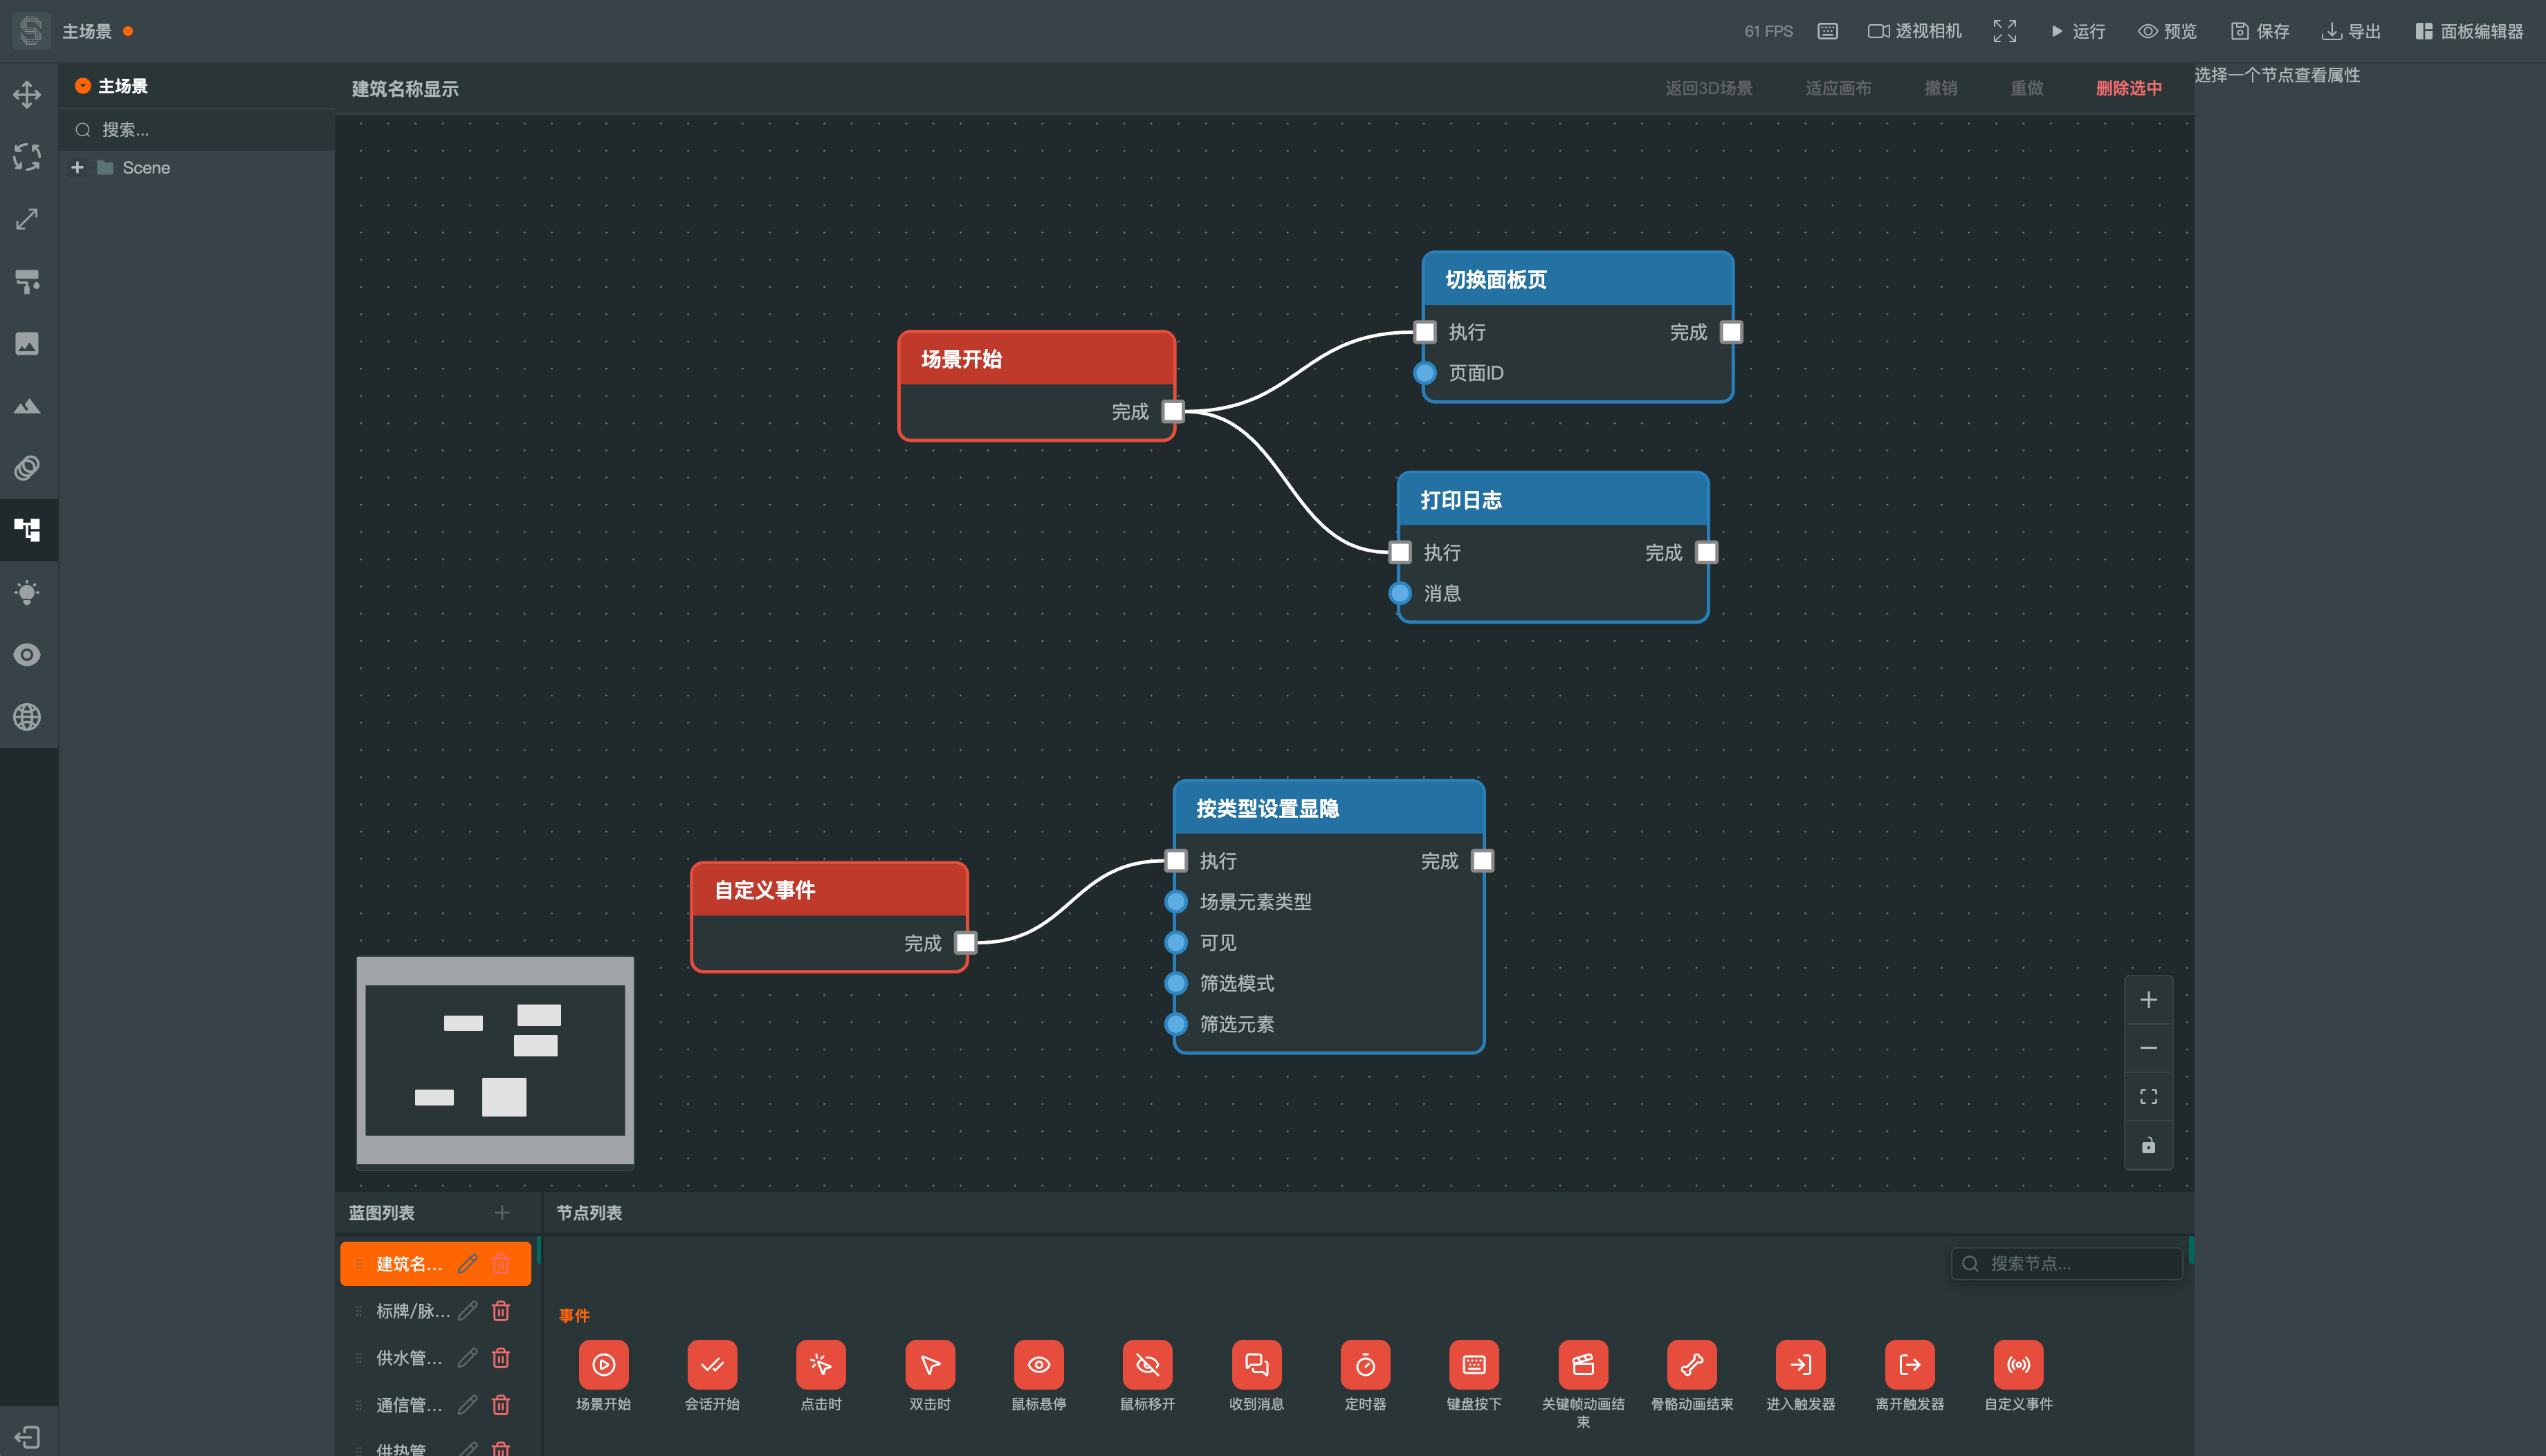This screenshot has width=2546, height=1456.
Task: Expand the Scene tree folder
Action: (77, 168)
